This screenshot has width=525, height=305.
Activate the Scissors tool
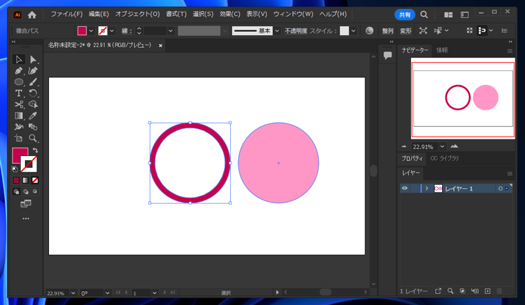click(x=19, y=105)
